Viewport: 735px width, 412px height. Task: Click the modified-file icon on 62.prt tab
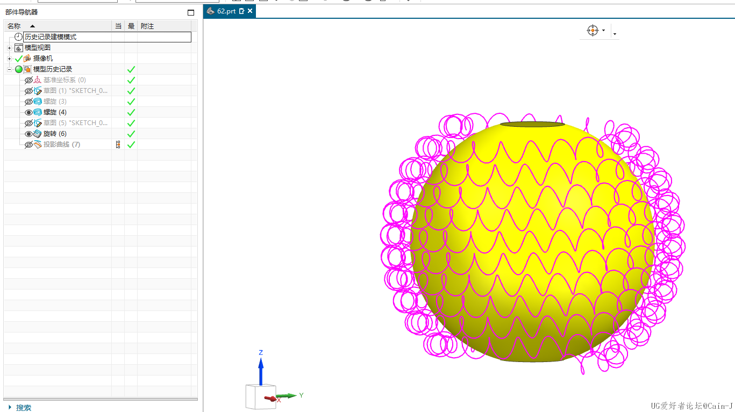click(241, 11)
